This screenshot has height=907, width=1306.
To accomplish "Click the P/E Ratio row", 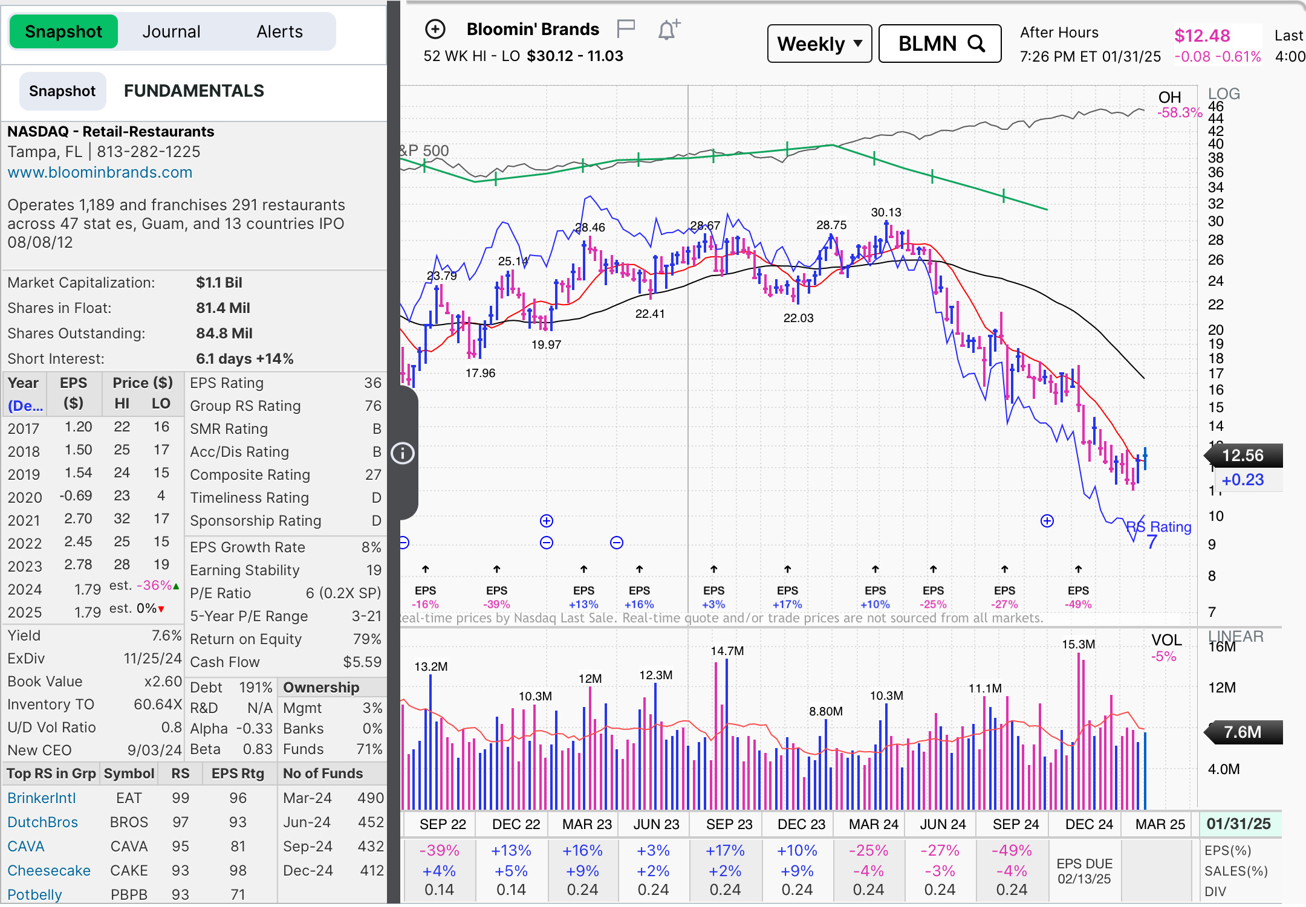I will (x=285, y=593).
